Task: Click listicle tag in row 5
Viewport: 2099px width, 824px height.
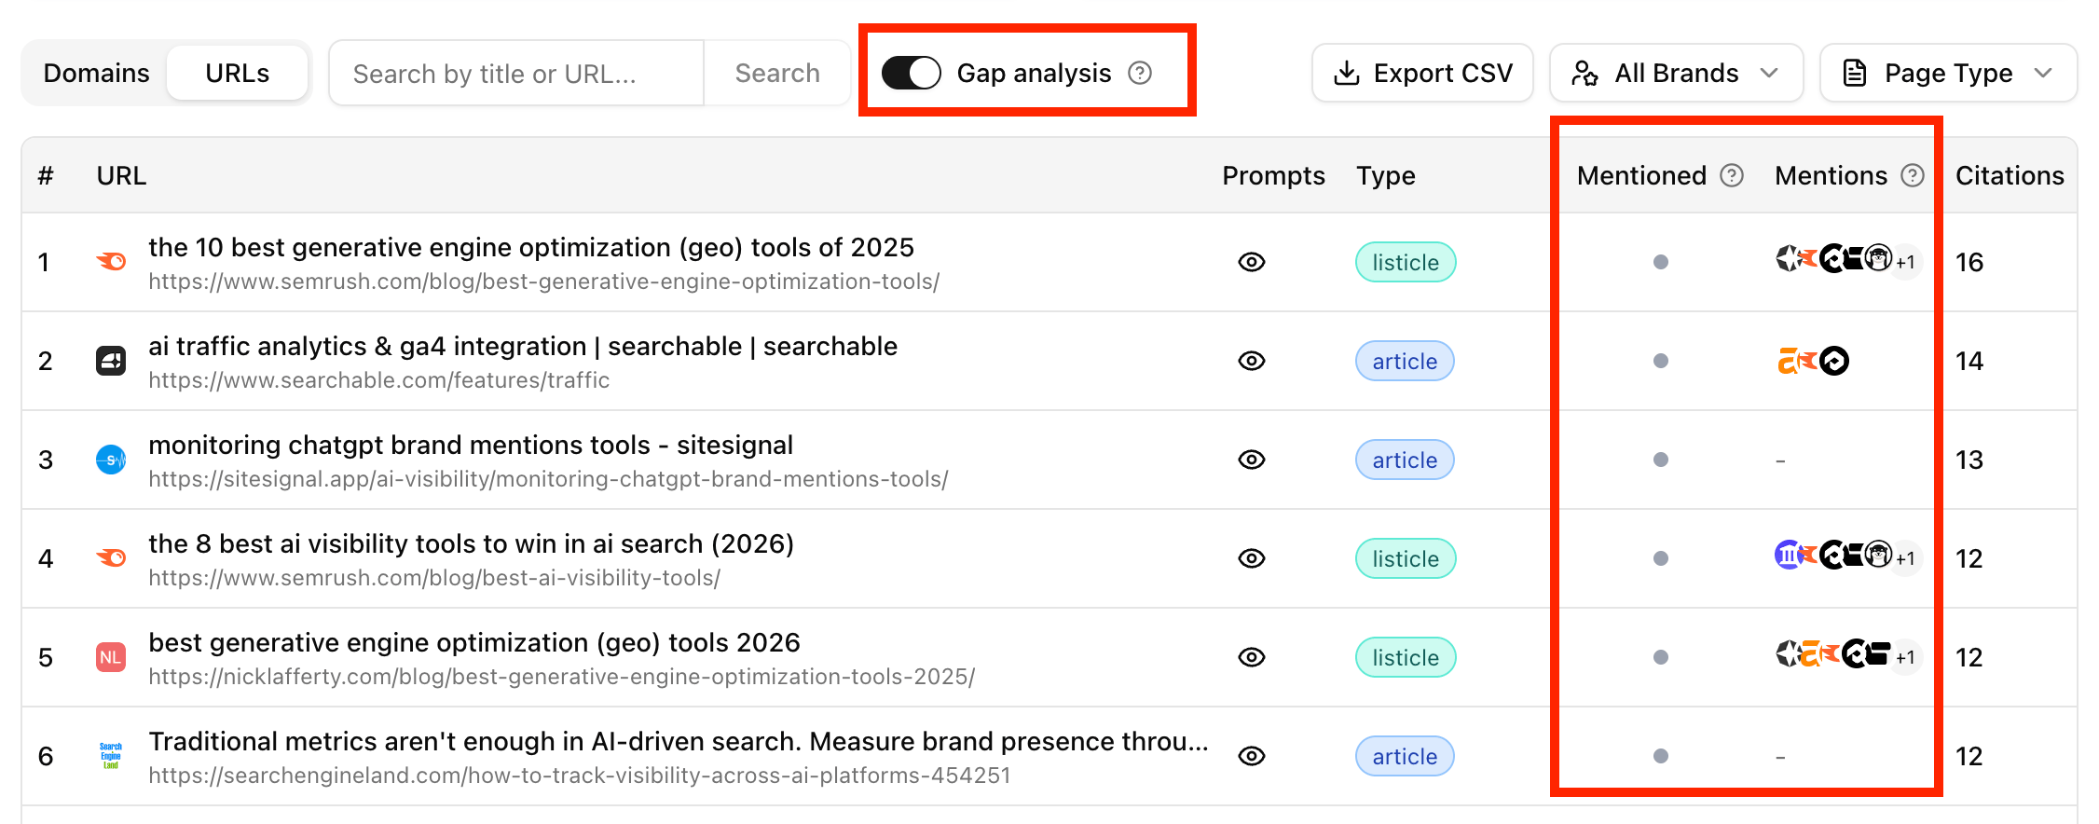Action: (x=1406, y=657)
